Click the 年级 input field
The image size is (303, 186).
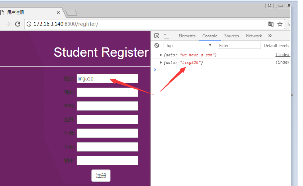(x=107, y=133)
